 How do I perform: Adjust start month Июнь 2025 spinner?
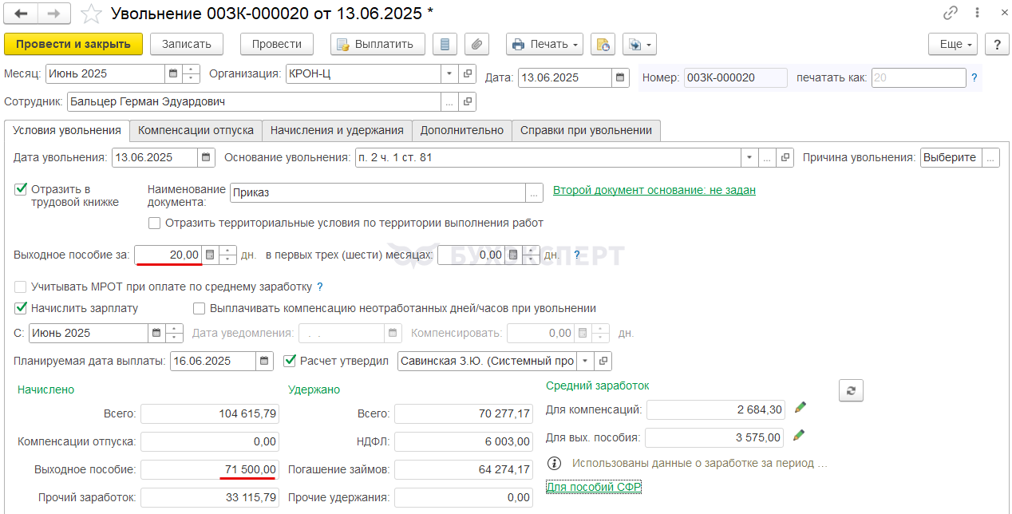pyautogui.click(x=174, y=333)
